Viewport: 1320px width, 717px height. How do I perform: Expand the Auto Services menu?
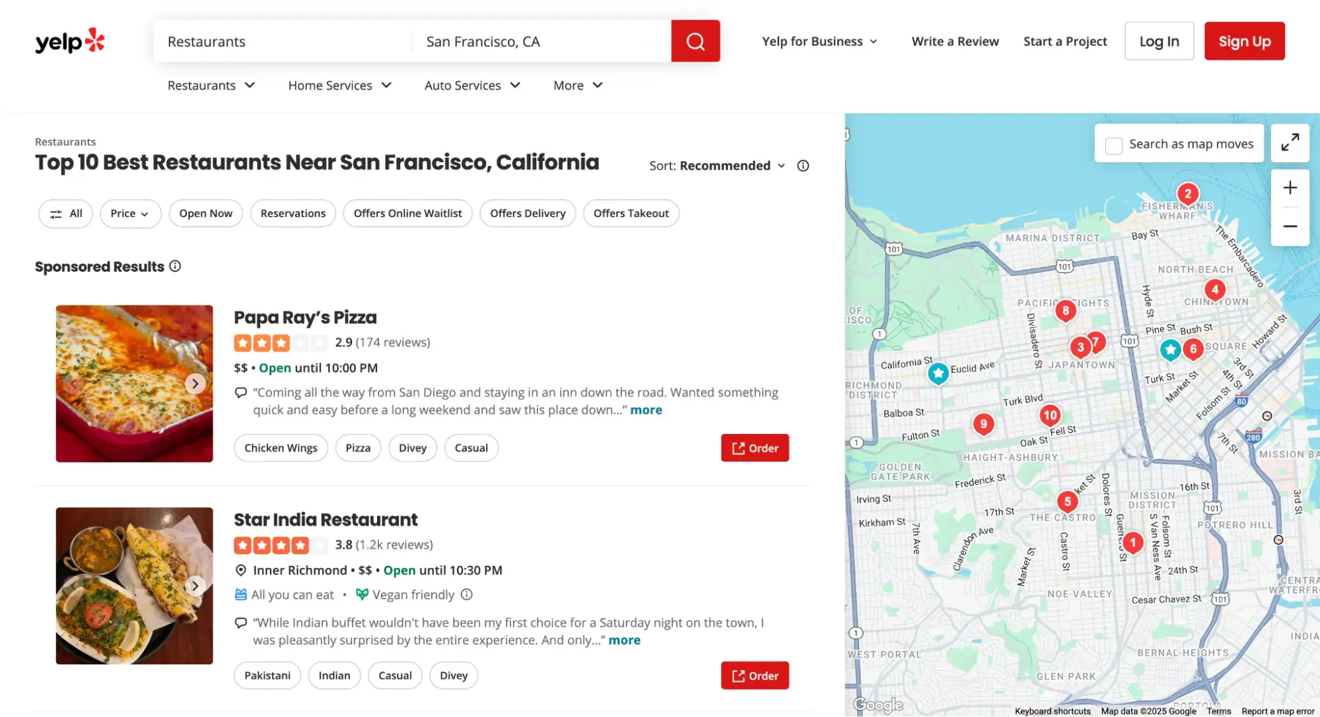[473, 85]
